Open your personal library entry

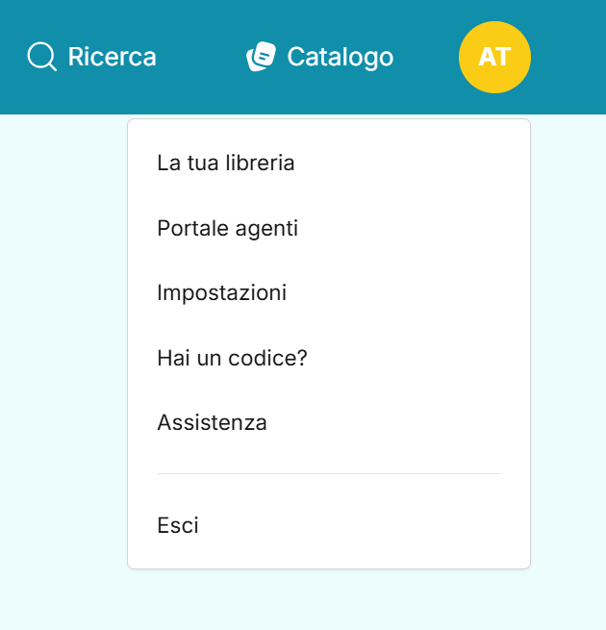tap(226, 164)
